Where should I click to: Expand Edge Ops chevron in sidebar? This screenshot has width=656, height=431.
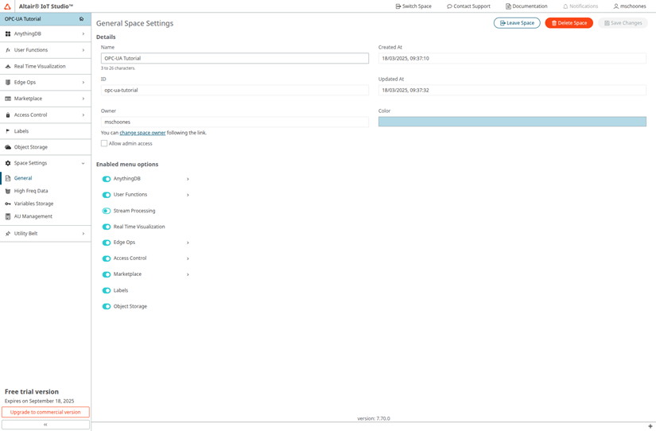coord(83,83)
